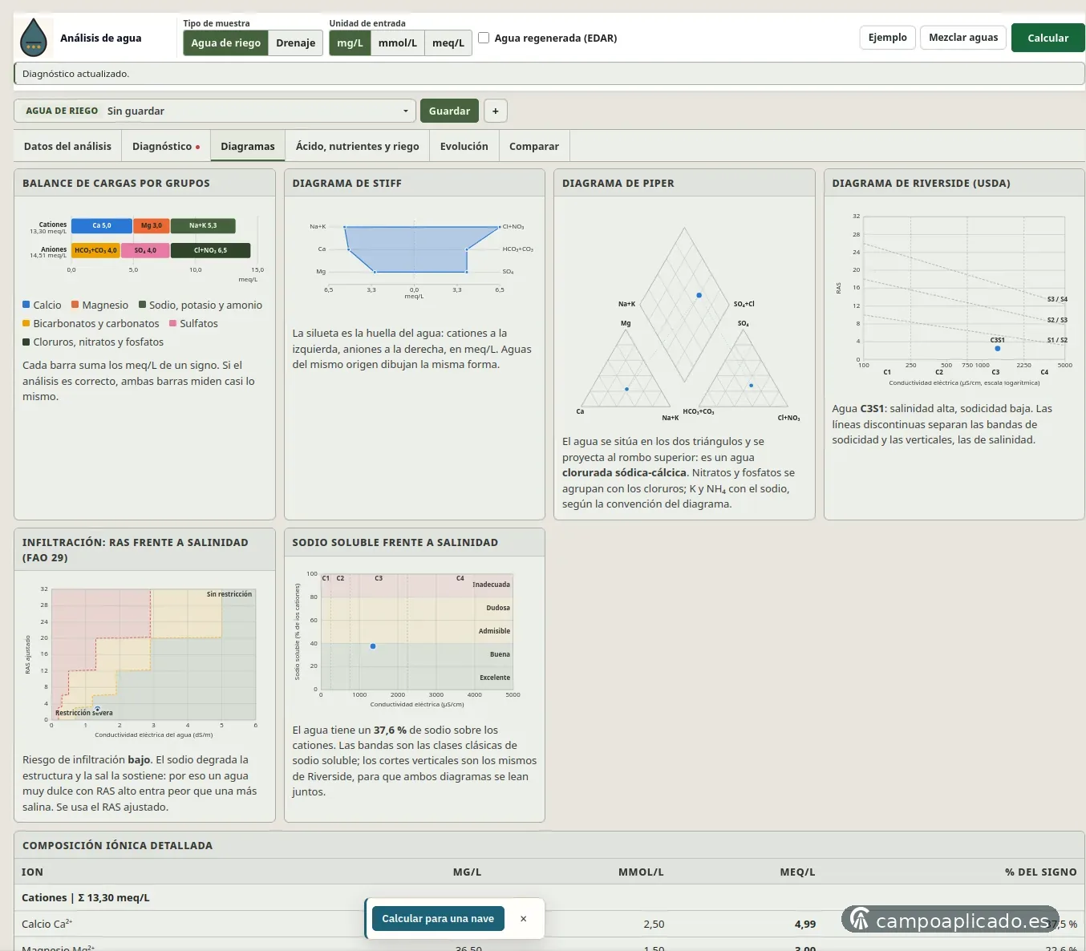Switch to 'Comparar' tab
Image resolution: width=1086 pixels, height=951 pixels.
click(x=534, y=146)
